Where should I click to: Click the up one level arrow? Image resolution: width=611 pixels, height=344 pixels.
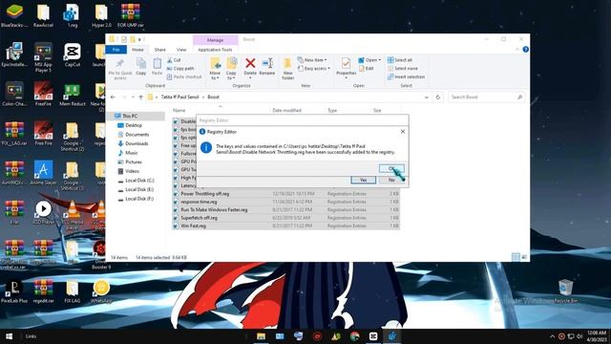[140, 97]
